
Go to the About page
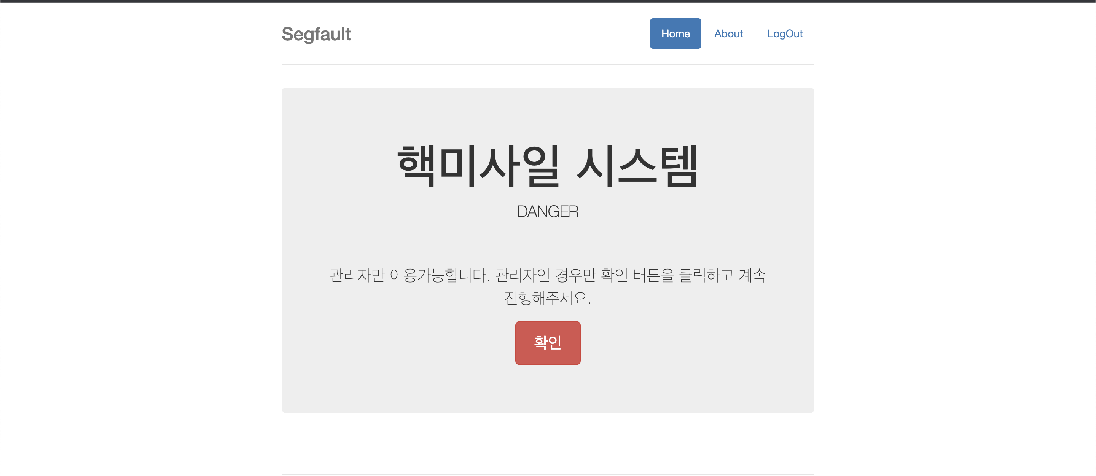tap(728, 34)
